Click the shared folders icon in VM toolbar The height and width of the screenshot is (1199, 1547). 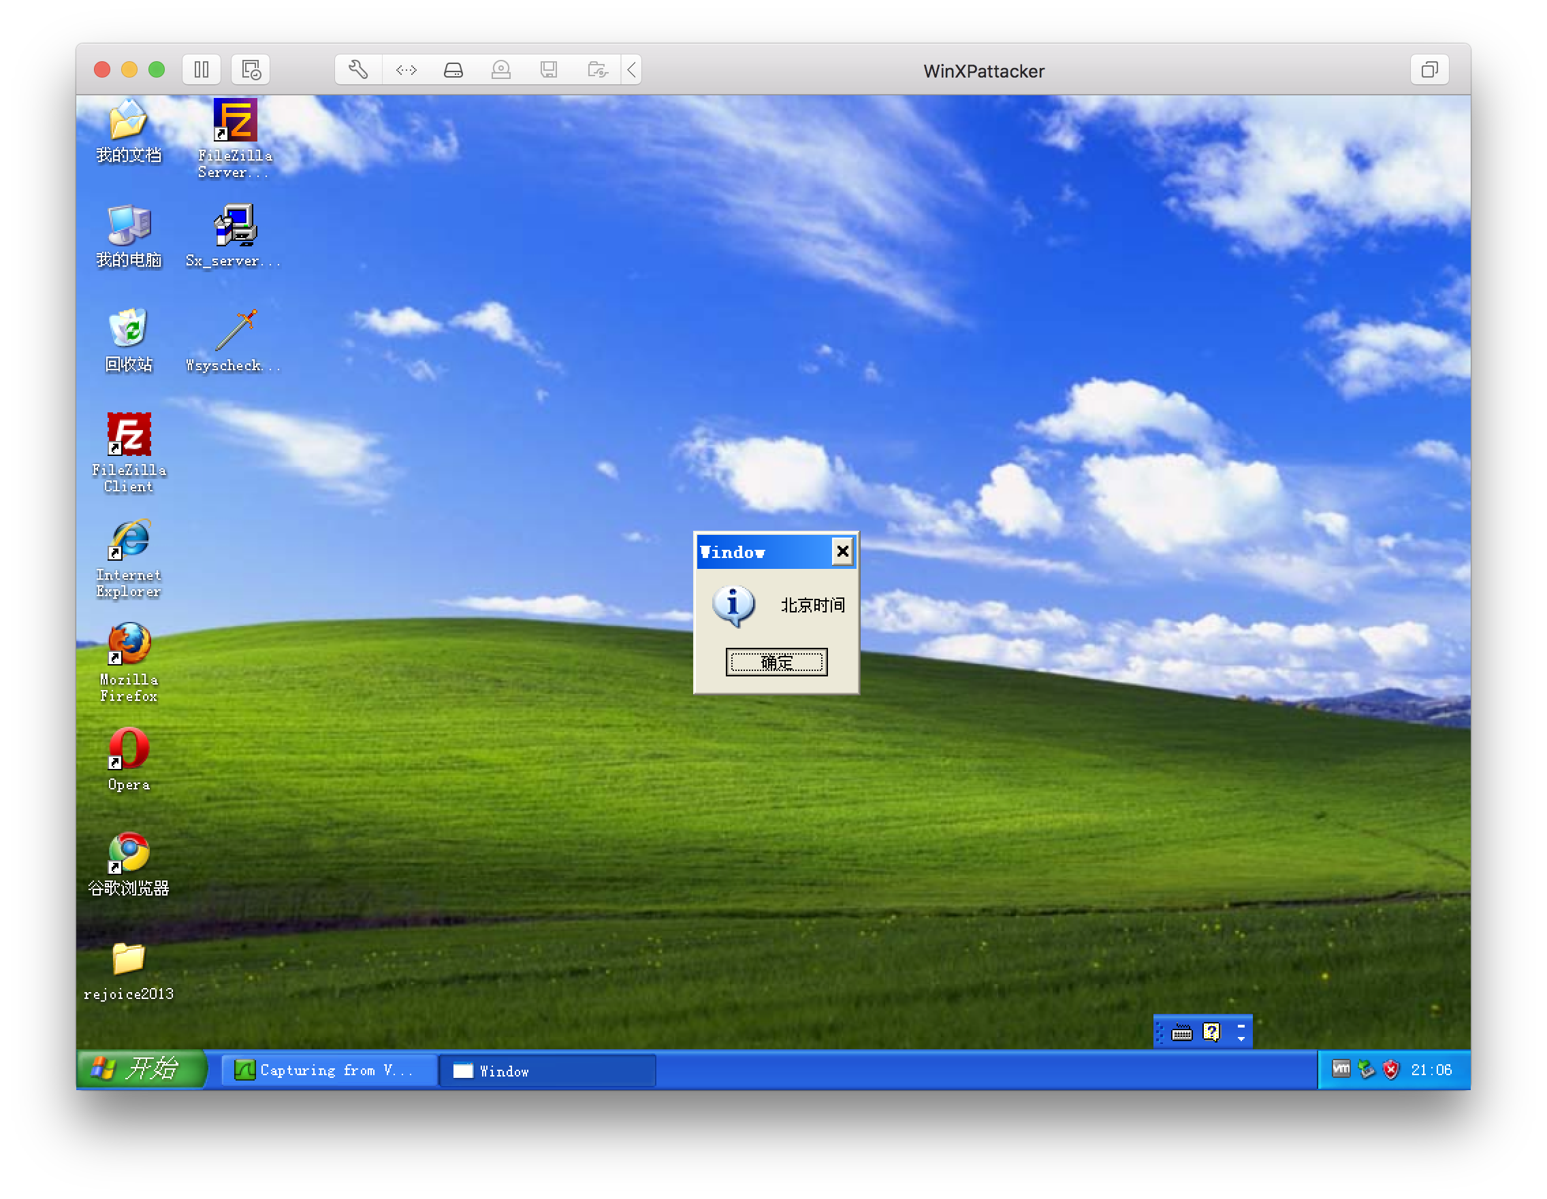coord(597,69)
